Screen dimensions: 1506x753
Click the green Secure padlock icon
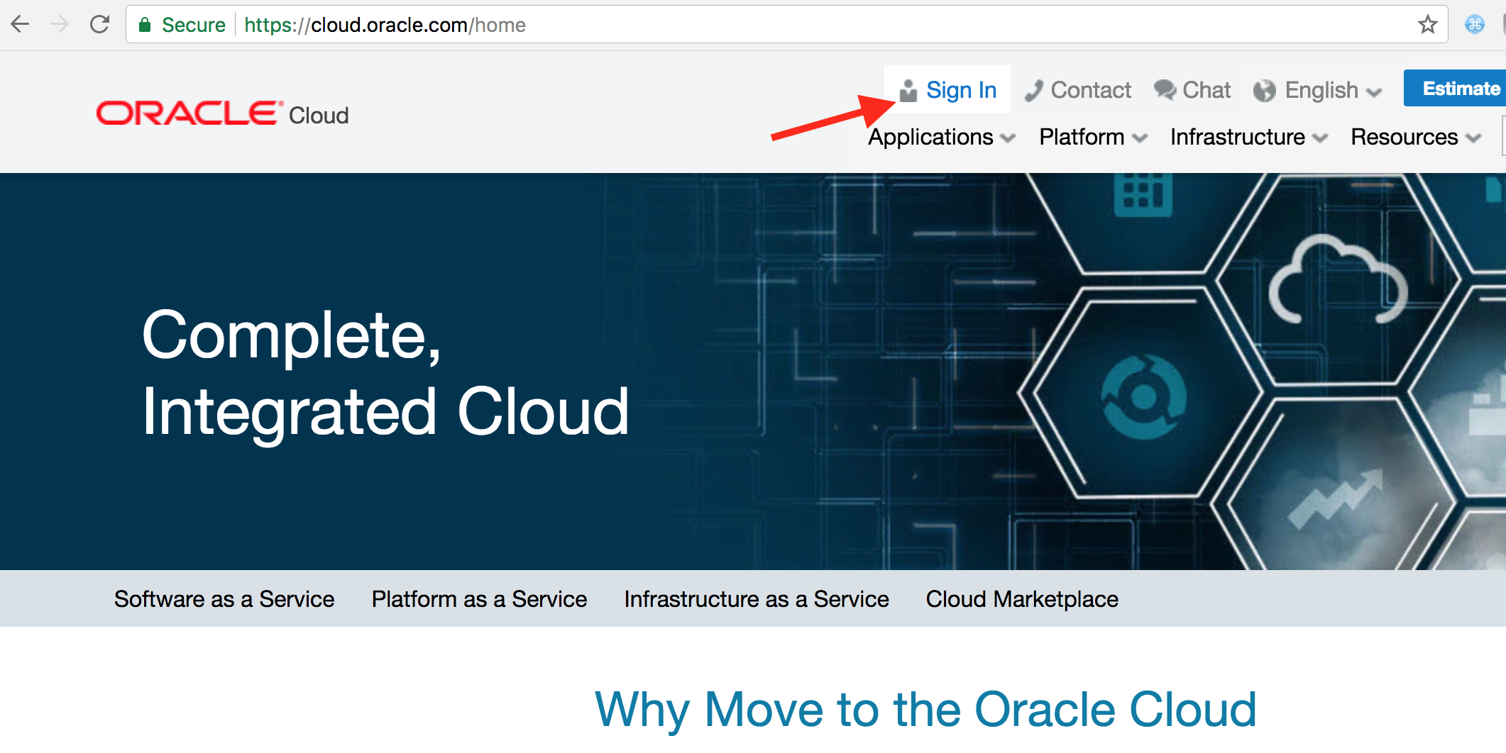pos(145,25)
